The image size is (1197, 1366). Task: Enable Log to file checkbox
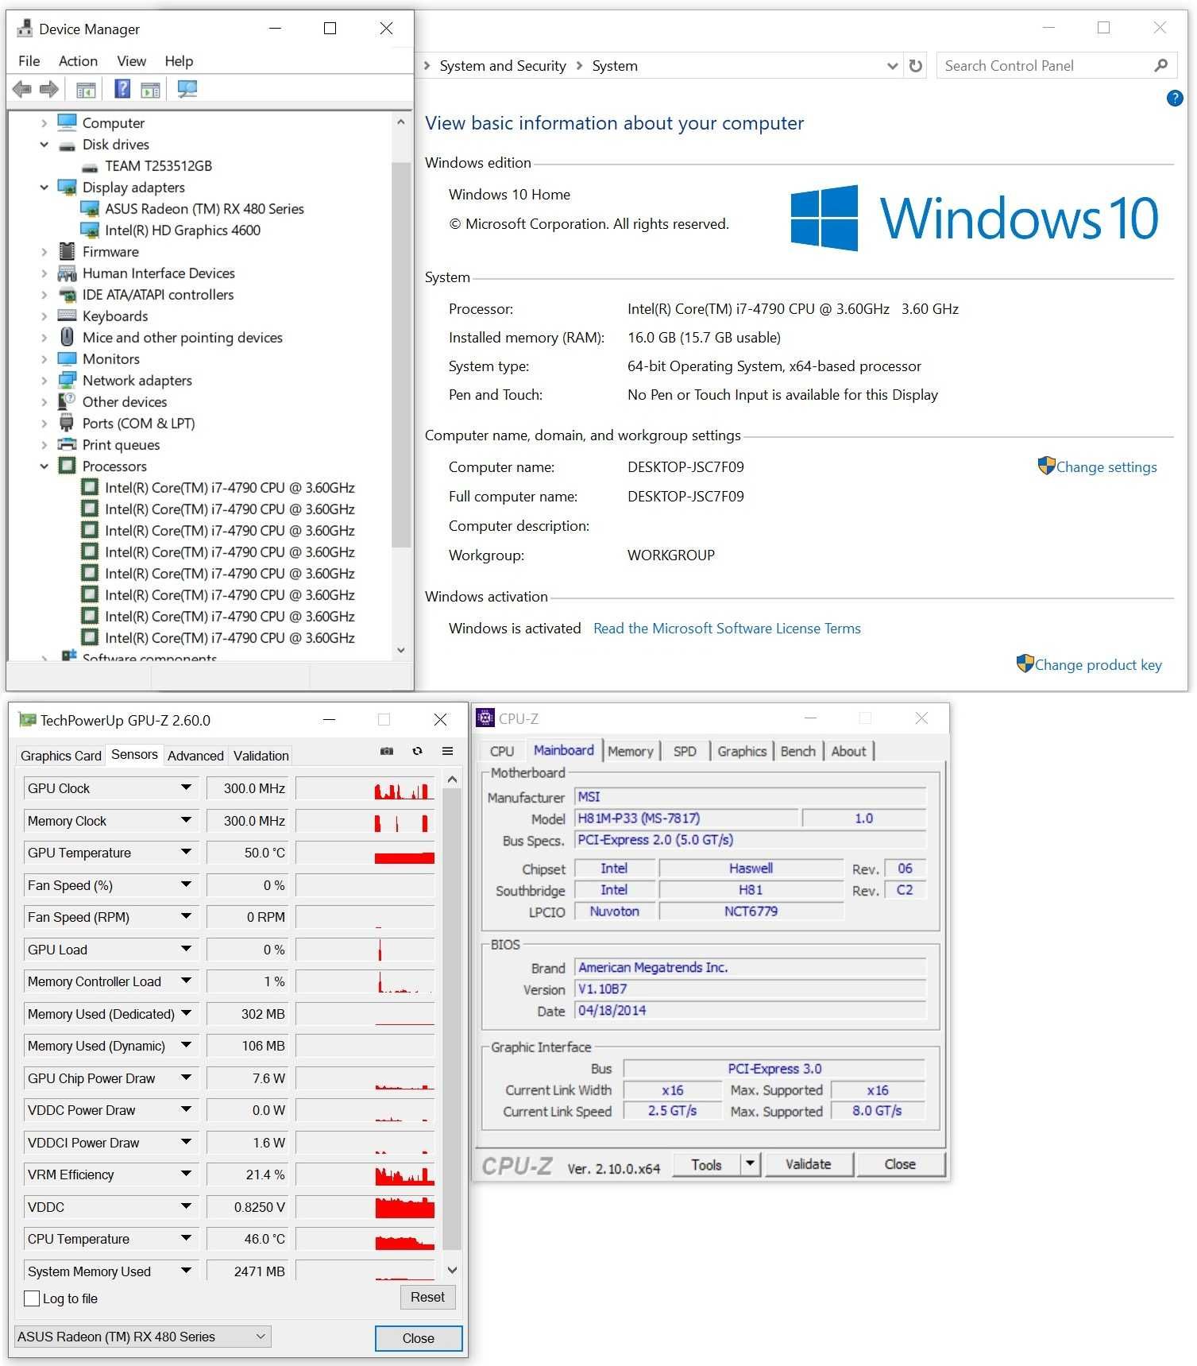pos(32,1298)
